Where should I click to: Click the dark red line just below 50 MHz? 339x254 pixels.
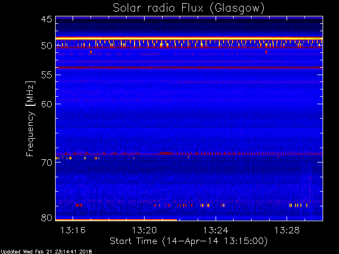(x=189, y=47)
